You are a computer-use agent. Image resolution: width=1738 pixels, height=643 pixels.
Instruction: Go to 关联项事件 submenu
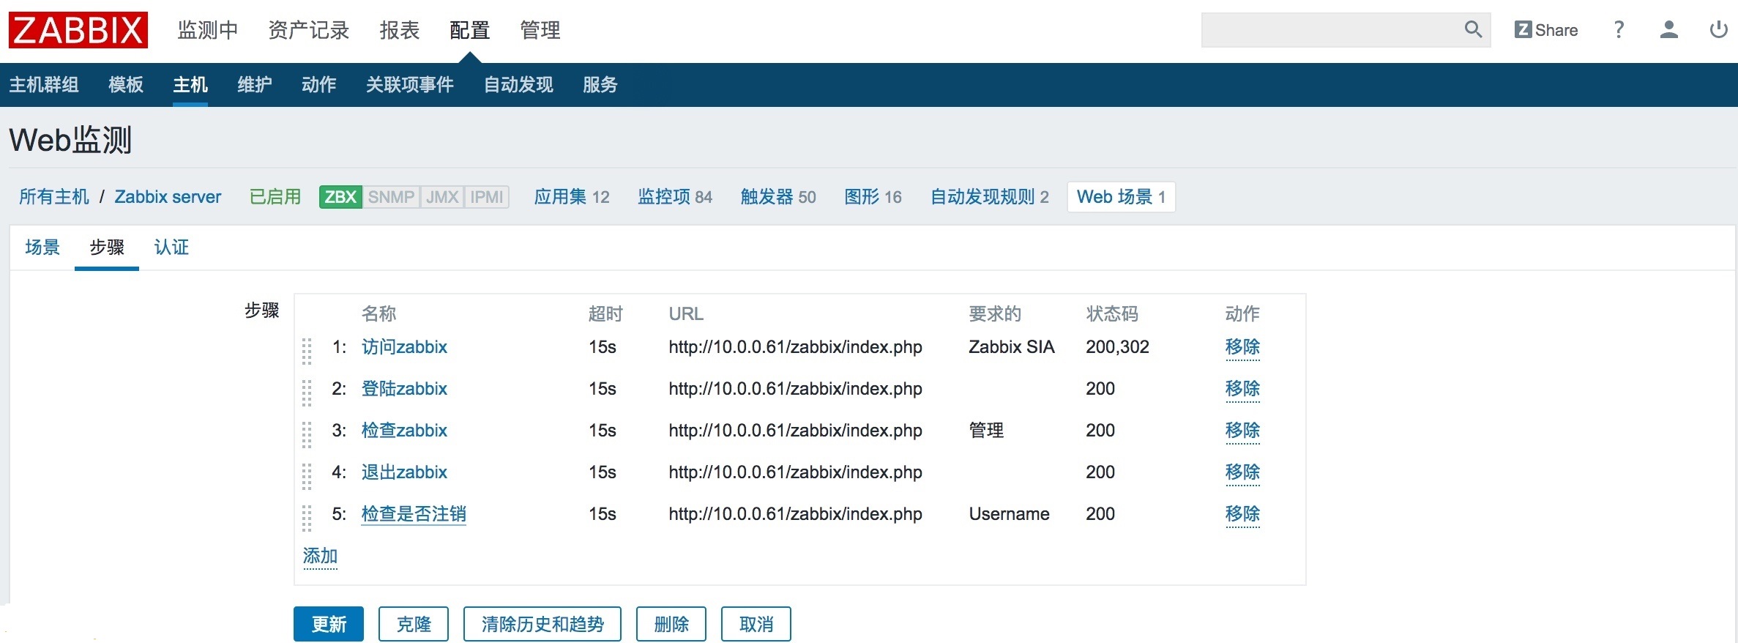click(410, 85)
